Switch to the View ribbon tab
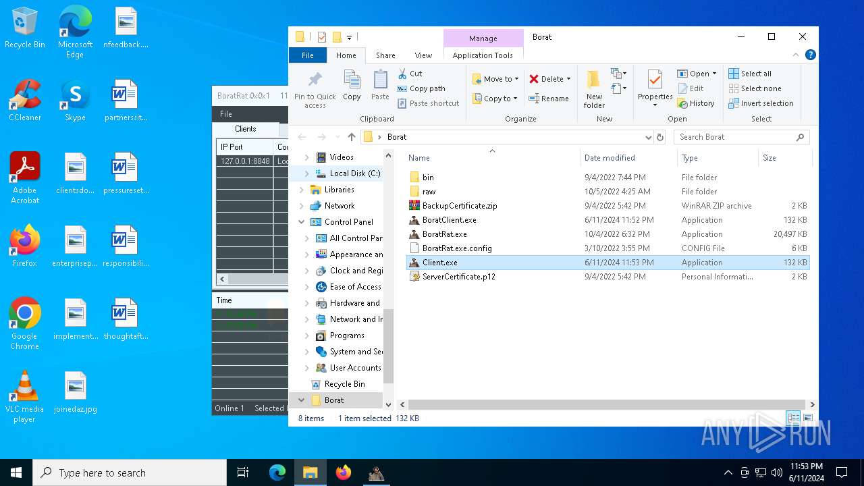864x486 pixels. [423, 55]
